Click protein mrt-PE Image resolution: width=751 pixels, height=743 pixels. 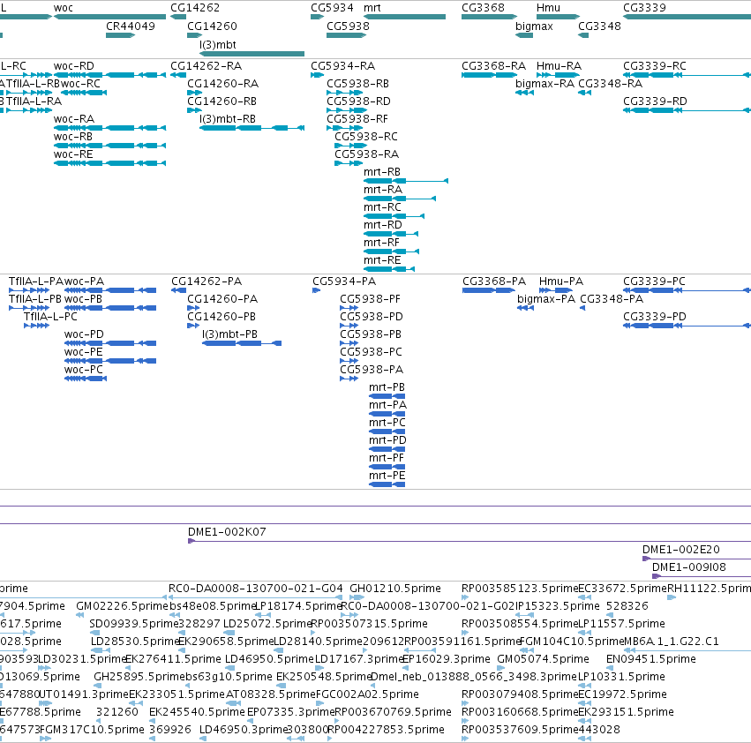coord(387,477)
